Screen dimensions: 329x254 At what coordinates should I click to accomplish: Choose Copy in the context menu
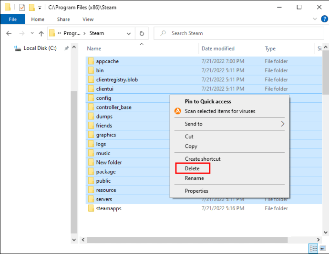pos(191,146)
